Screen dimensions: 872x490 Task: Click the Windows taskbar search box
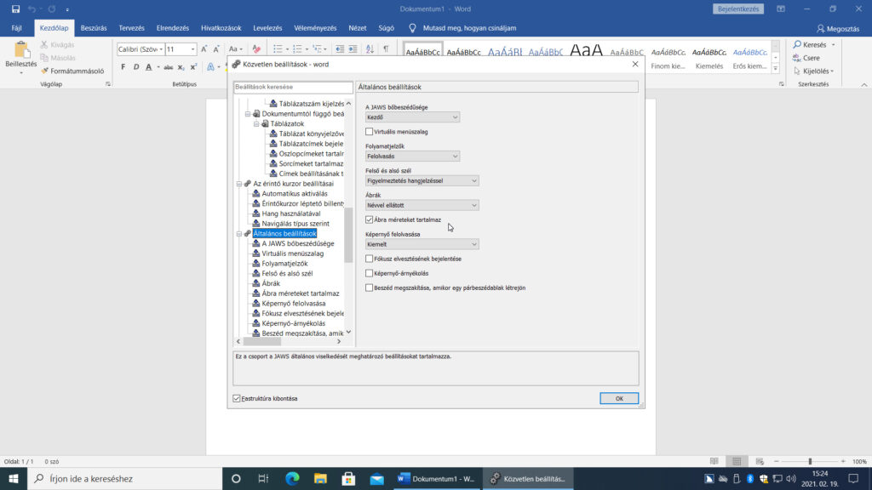[x=125, y=478]
